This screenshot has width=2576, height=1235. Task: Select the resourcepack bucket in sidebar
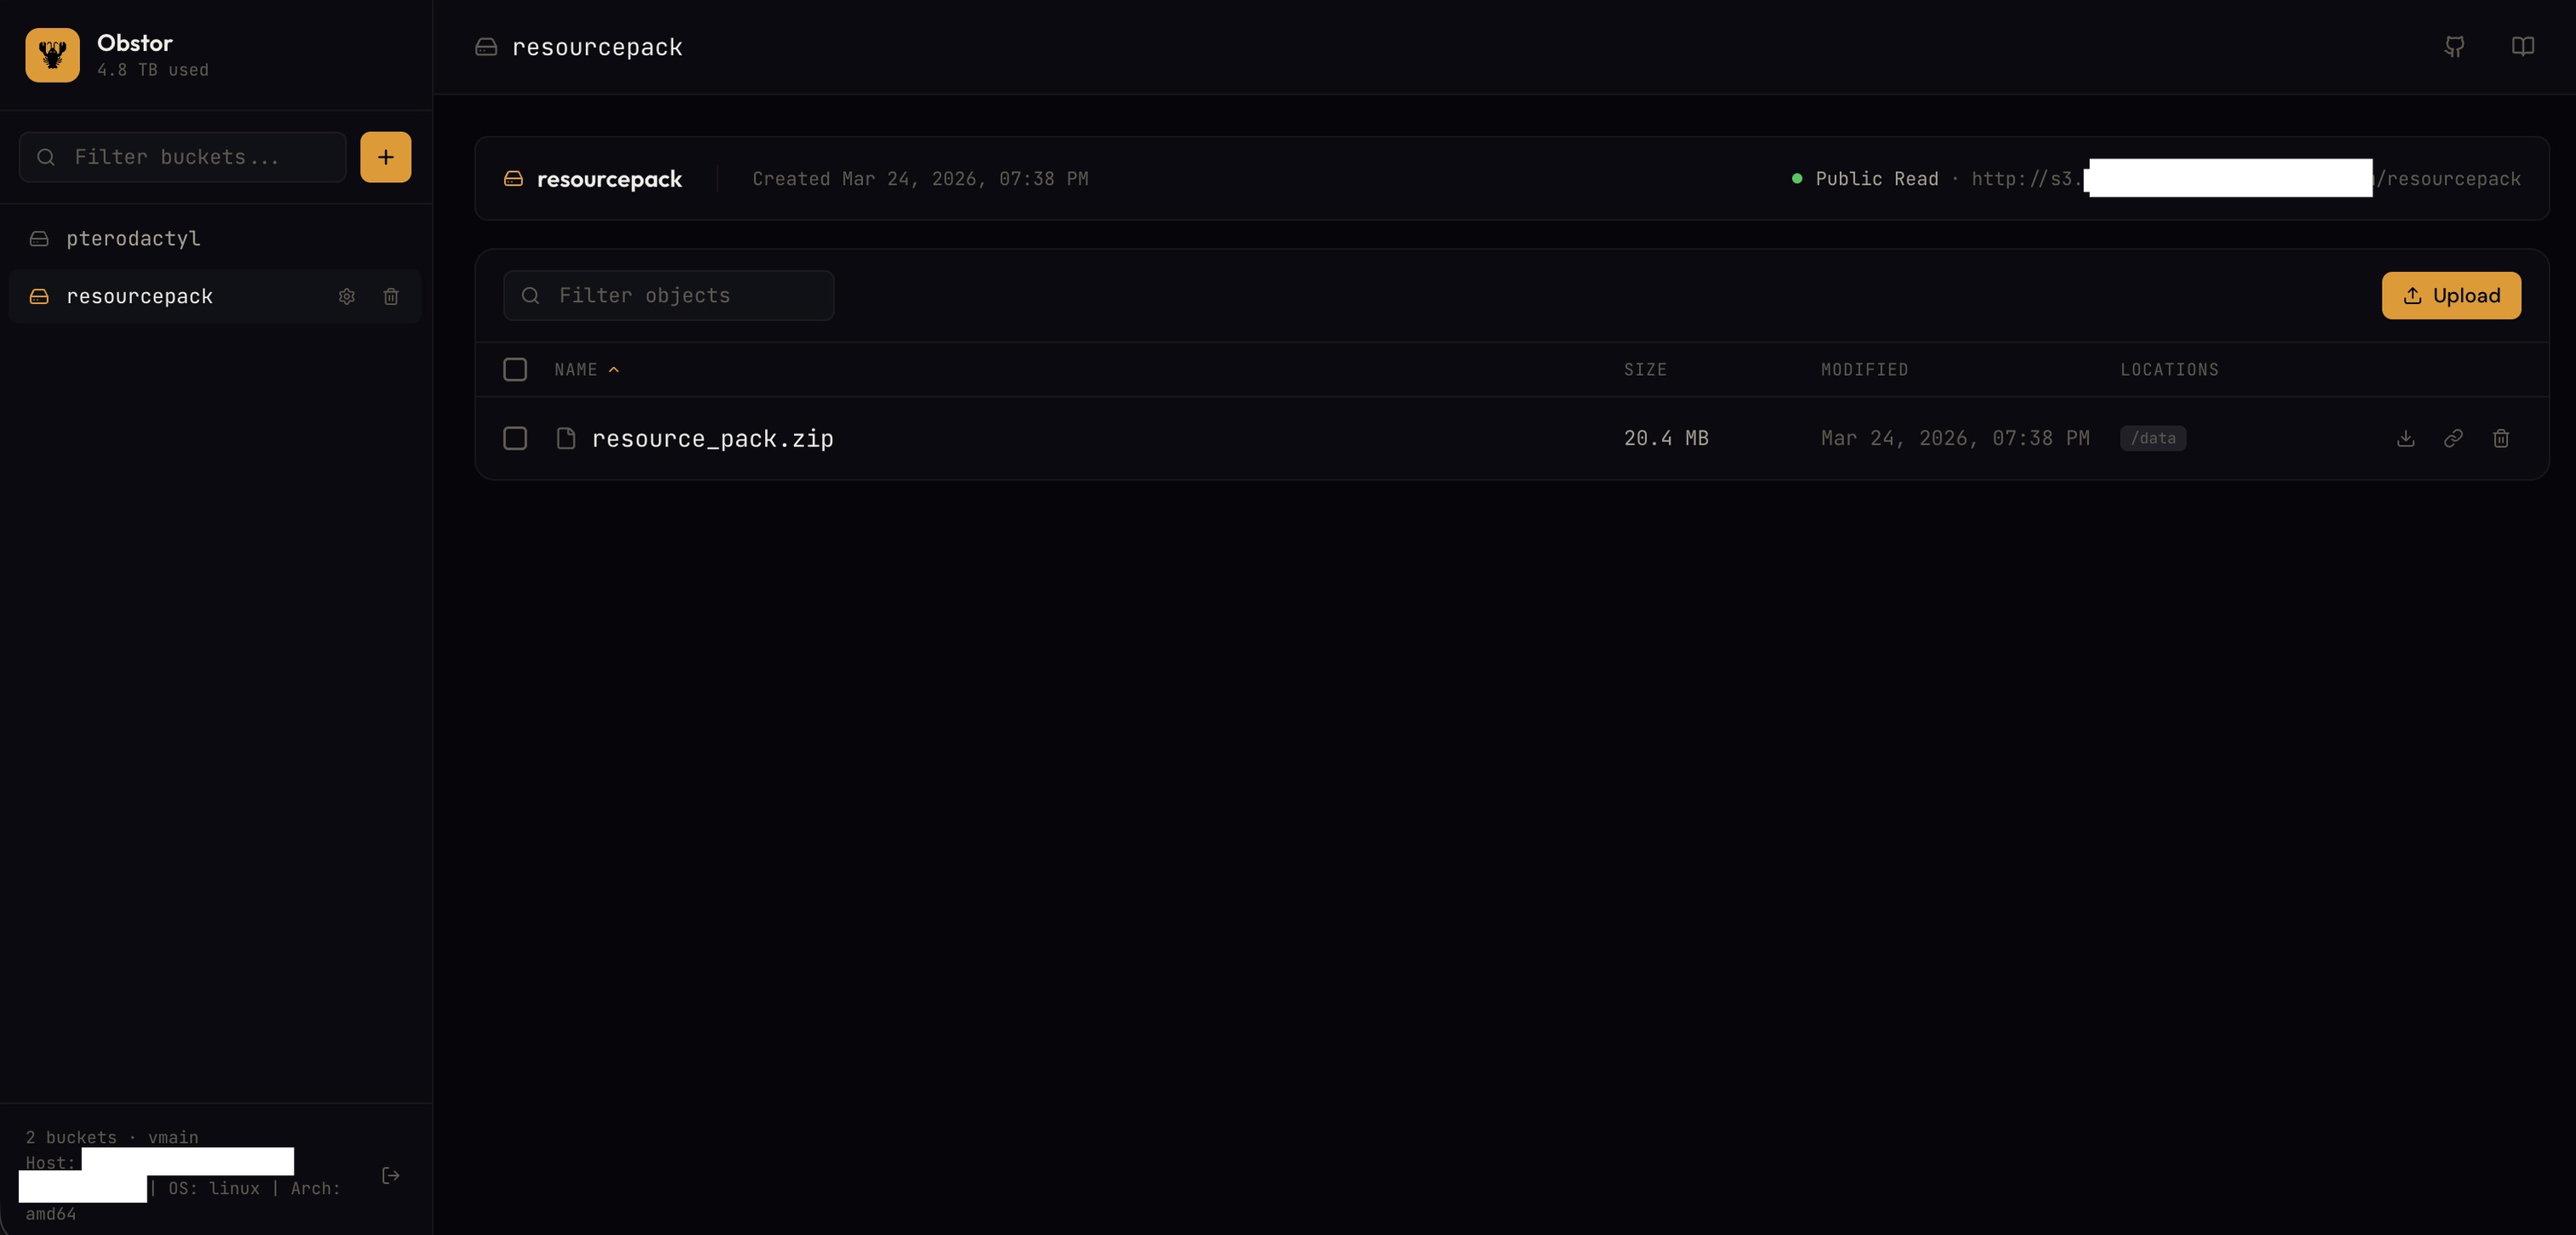click(x=140, y=297)
